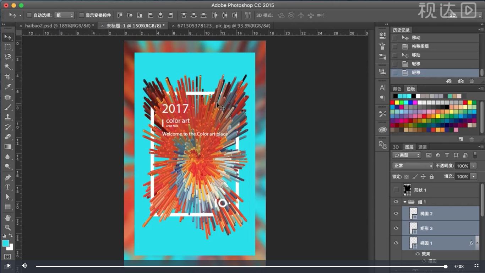Enable the 显示变换控件 checkbox
Image resolution: width=485 pixels, height=273 pixels.
click(81, 15)
